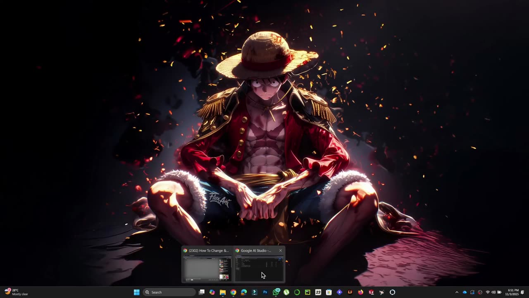Open WhatsApp from the taskbar
This screenshot has width=529, height=298.
(x=276, y=292)
